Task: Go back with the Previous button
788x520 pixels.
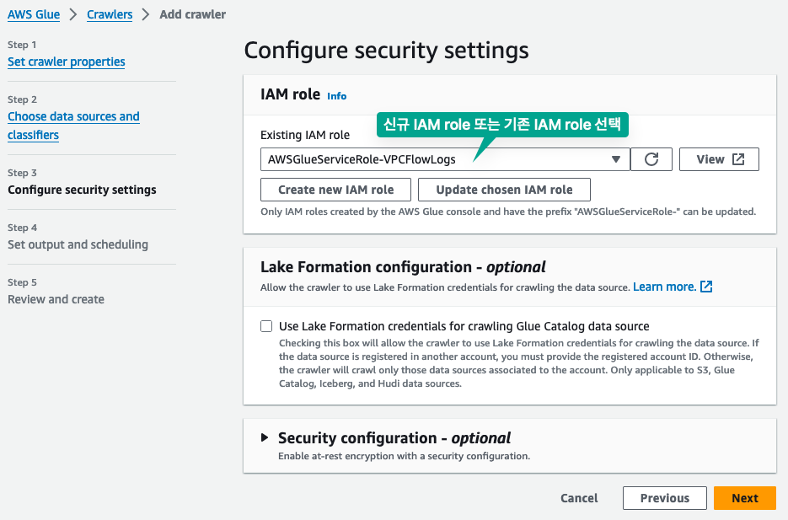Action: coord(664,498)
